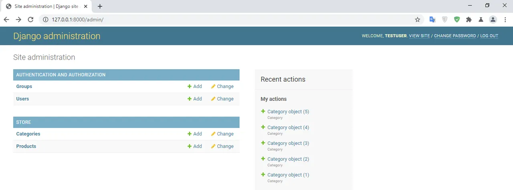This screenshot has width=513, height=190.
Task: Open the Chrome three-dot menu
Action: [x=505, y=20]
